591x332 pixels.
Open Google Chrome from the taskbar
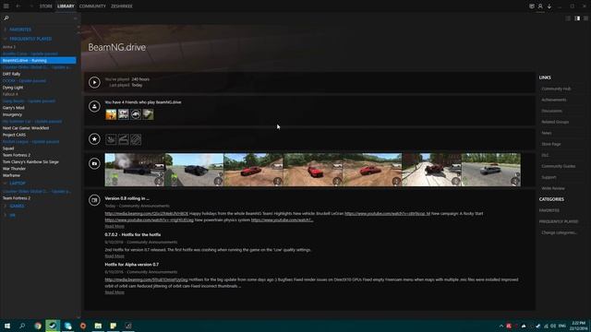(x=38, y=326)
